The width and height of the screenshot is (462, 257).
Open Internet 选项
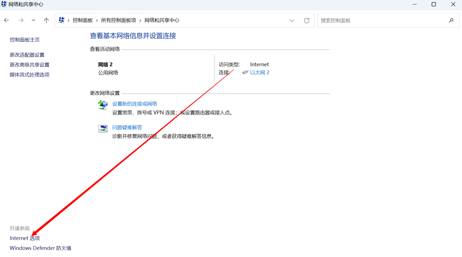[x=24, y=238]
